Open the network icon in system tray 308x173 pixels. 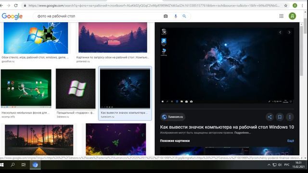[274, 165]
